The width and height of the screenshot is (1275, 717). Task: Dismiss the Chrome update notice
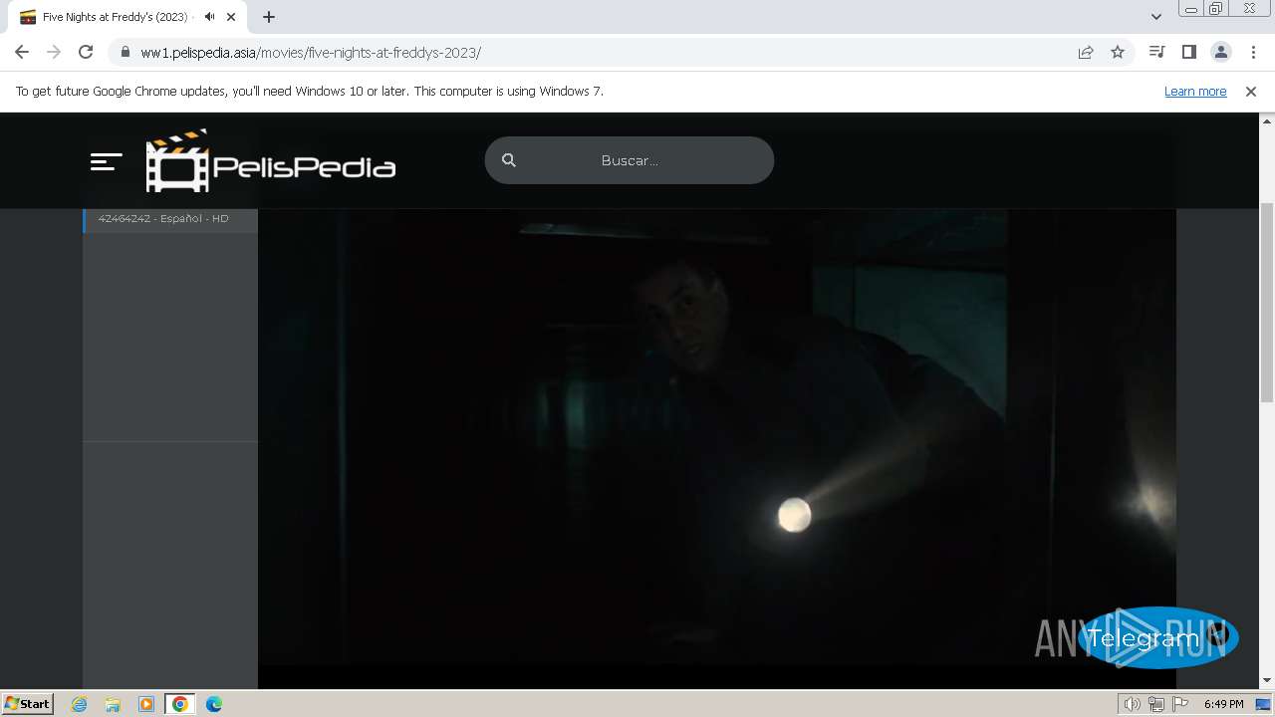pos(1251,92)
